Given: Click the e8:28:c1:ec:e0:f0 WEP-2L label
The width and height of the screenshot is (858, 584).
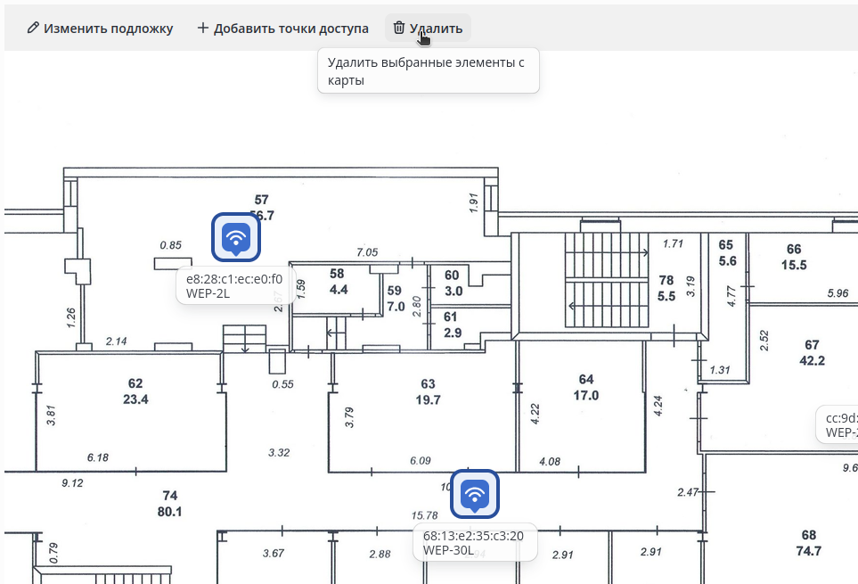Looking at the screenshot, I should [236, 285].
